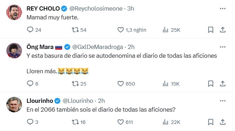
Task: Open Llourinho display name profile
Action: 40,101
